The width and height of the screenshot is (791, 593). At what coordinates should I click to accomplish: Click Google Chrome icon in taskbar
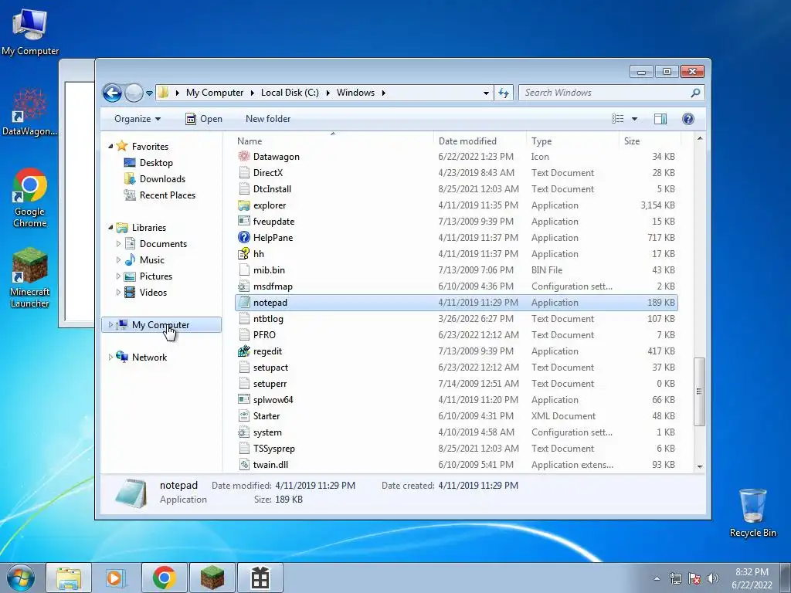tap(165, 578)
